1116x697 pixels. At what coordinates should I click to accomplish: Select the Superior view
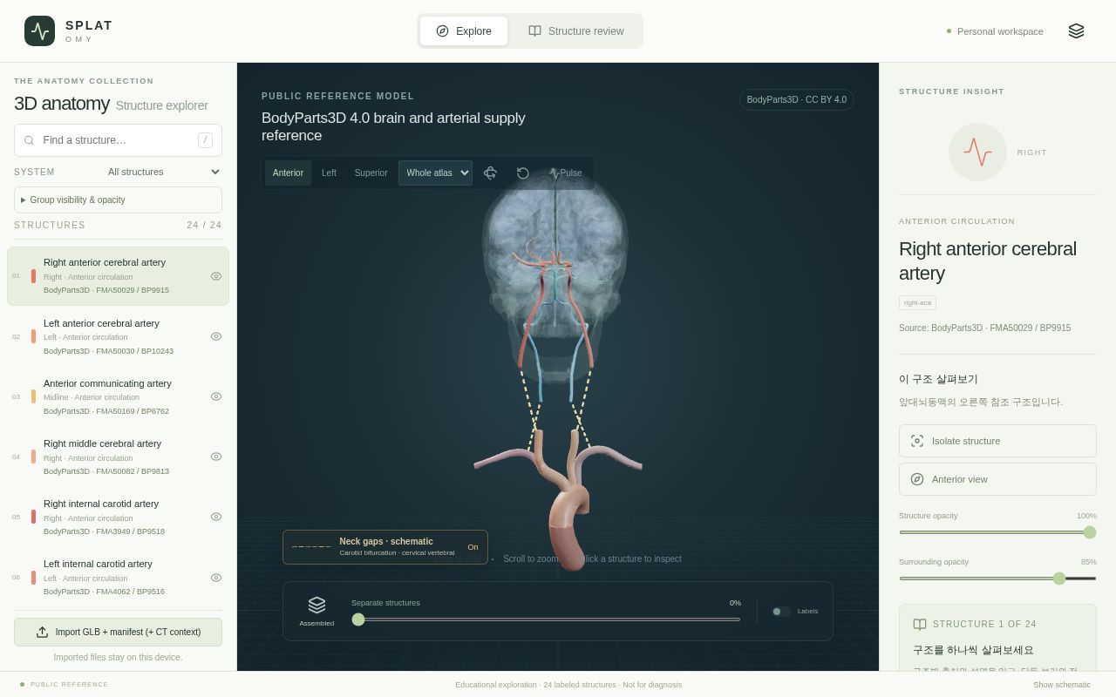tap(371, 173)
